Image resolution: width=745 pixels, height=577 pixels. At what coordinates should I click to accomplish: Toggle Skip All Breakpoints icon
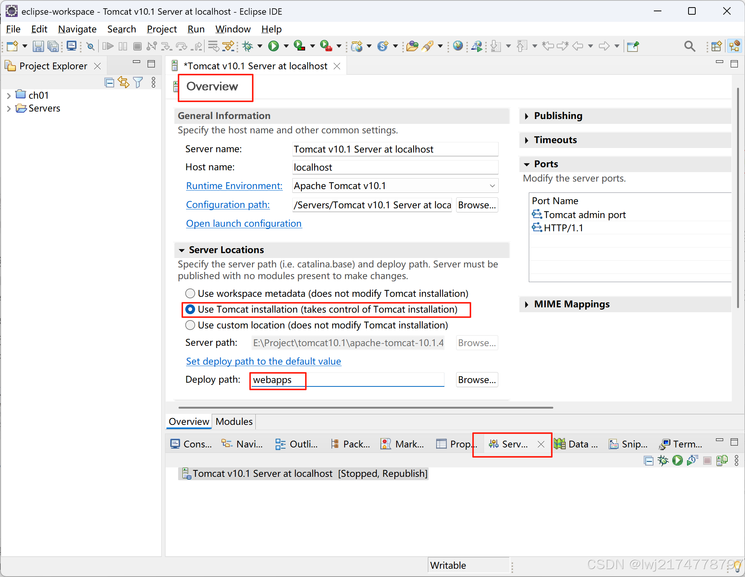(x=90, y=46)
